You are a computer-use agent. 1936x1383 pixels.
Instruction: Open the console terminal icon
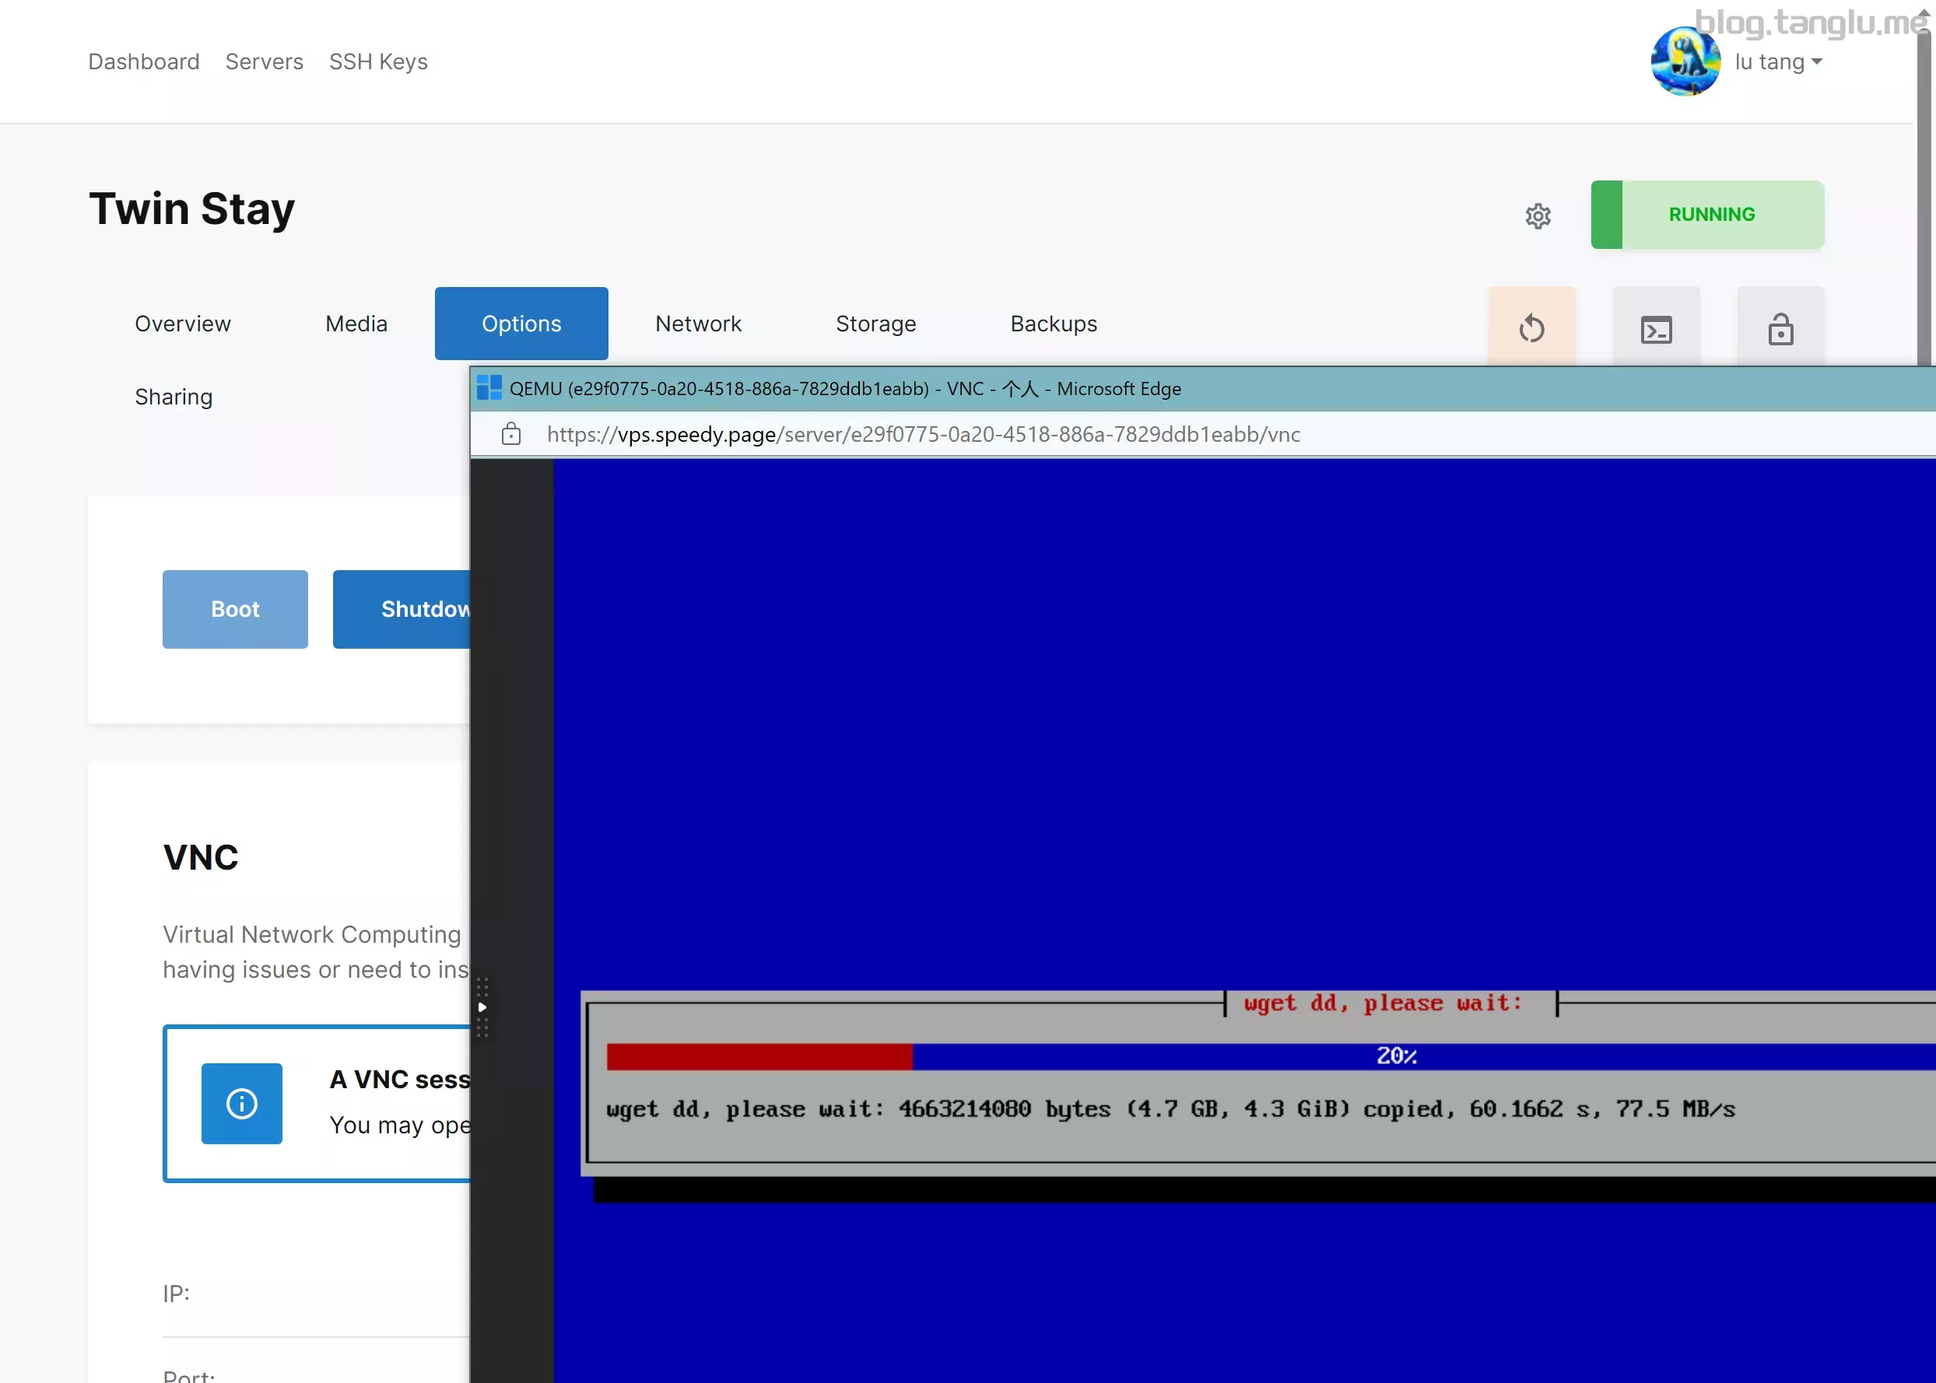(1656, 329)
